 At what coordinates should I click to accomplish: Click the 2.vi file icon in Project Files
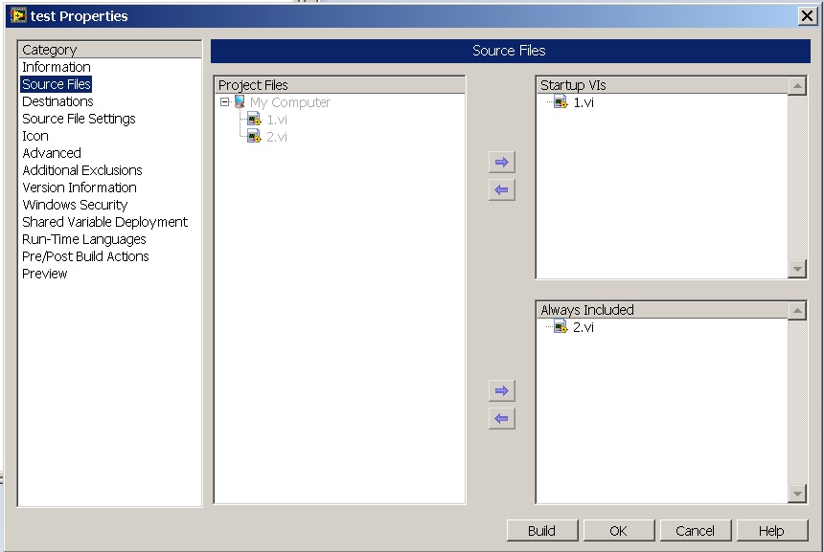(x=254, y=137)
